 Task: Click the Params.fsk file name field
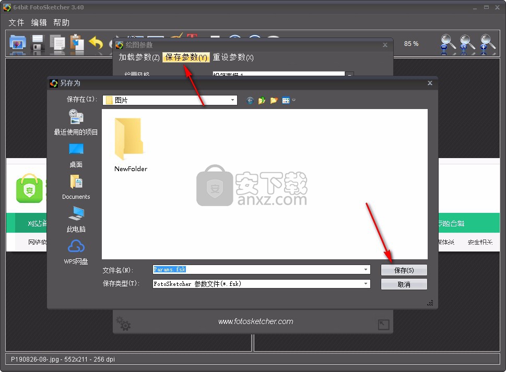point(262,270)
